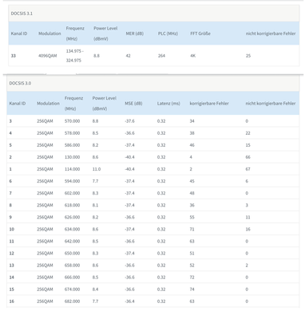Screen dimensions: 305x319
Task: Click the 'MER (dB)' column header
Action: pos(135,33)
